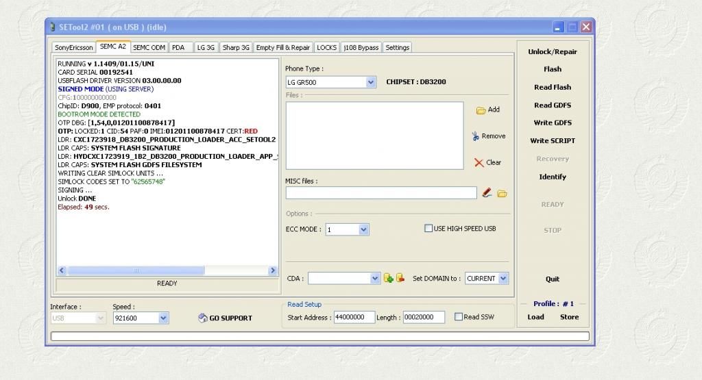This screenshot has width=702, height=380.
Task: Select the SEMC A2 tab
Action: tap(113, 47)
